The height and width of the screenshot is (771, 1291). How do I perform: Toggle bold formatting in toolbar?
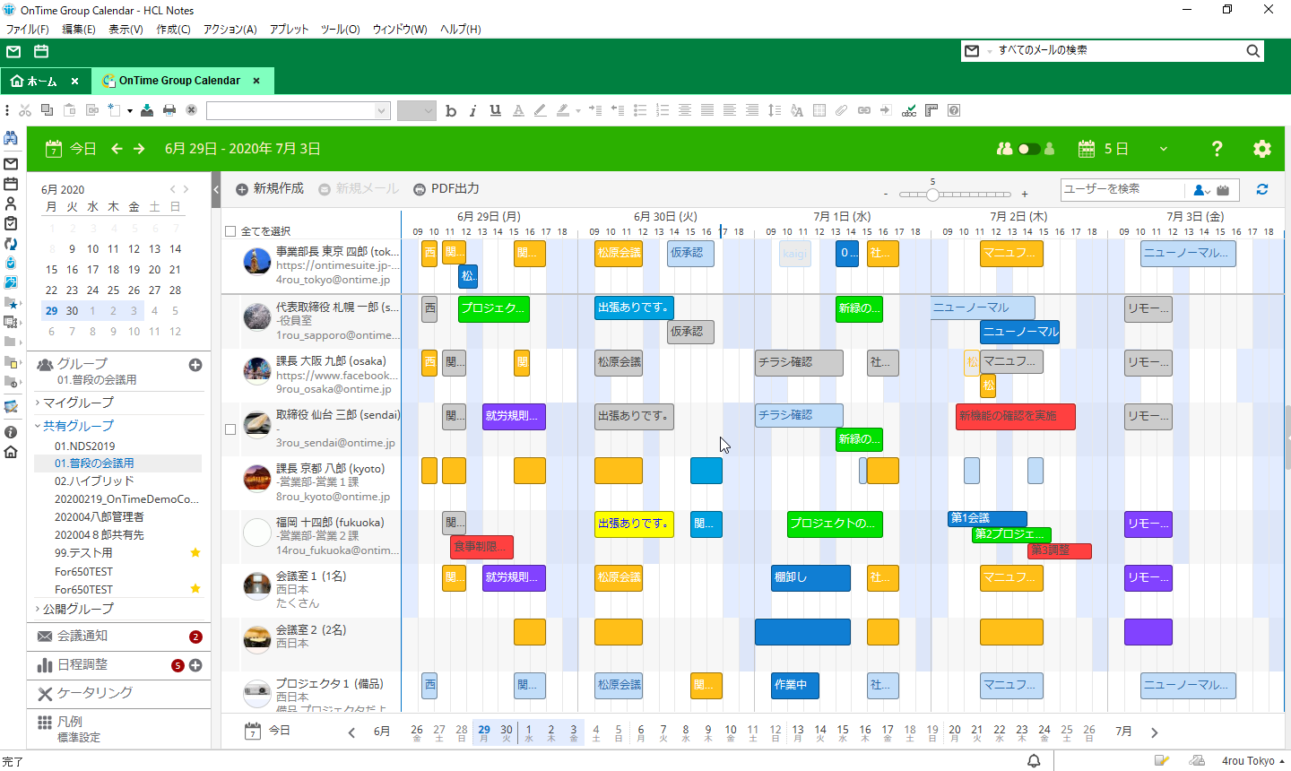coord(451,110)
